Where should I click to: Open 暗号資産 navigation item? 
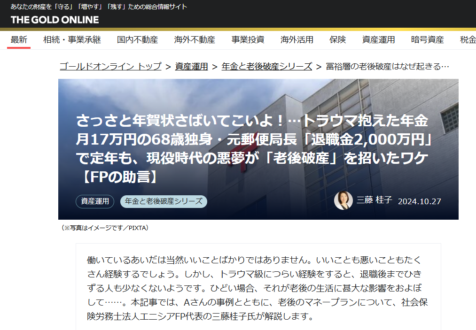[x=428, y=40]
